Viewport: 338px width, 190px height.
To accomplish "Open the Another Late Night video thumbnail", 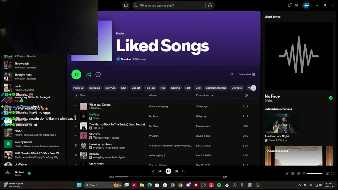I will (281, 123).
